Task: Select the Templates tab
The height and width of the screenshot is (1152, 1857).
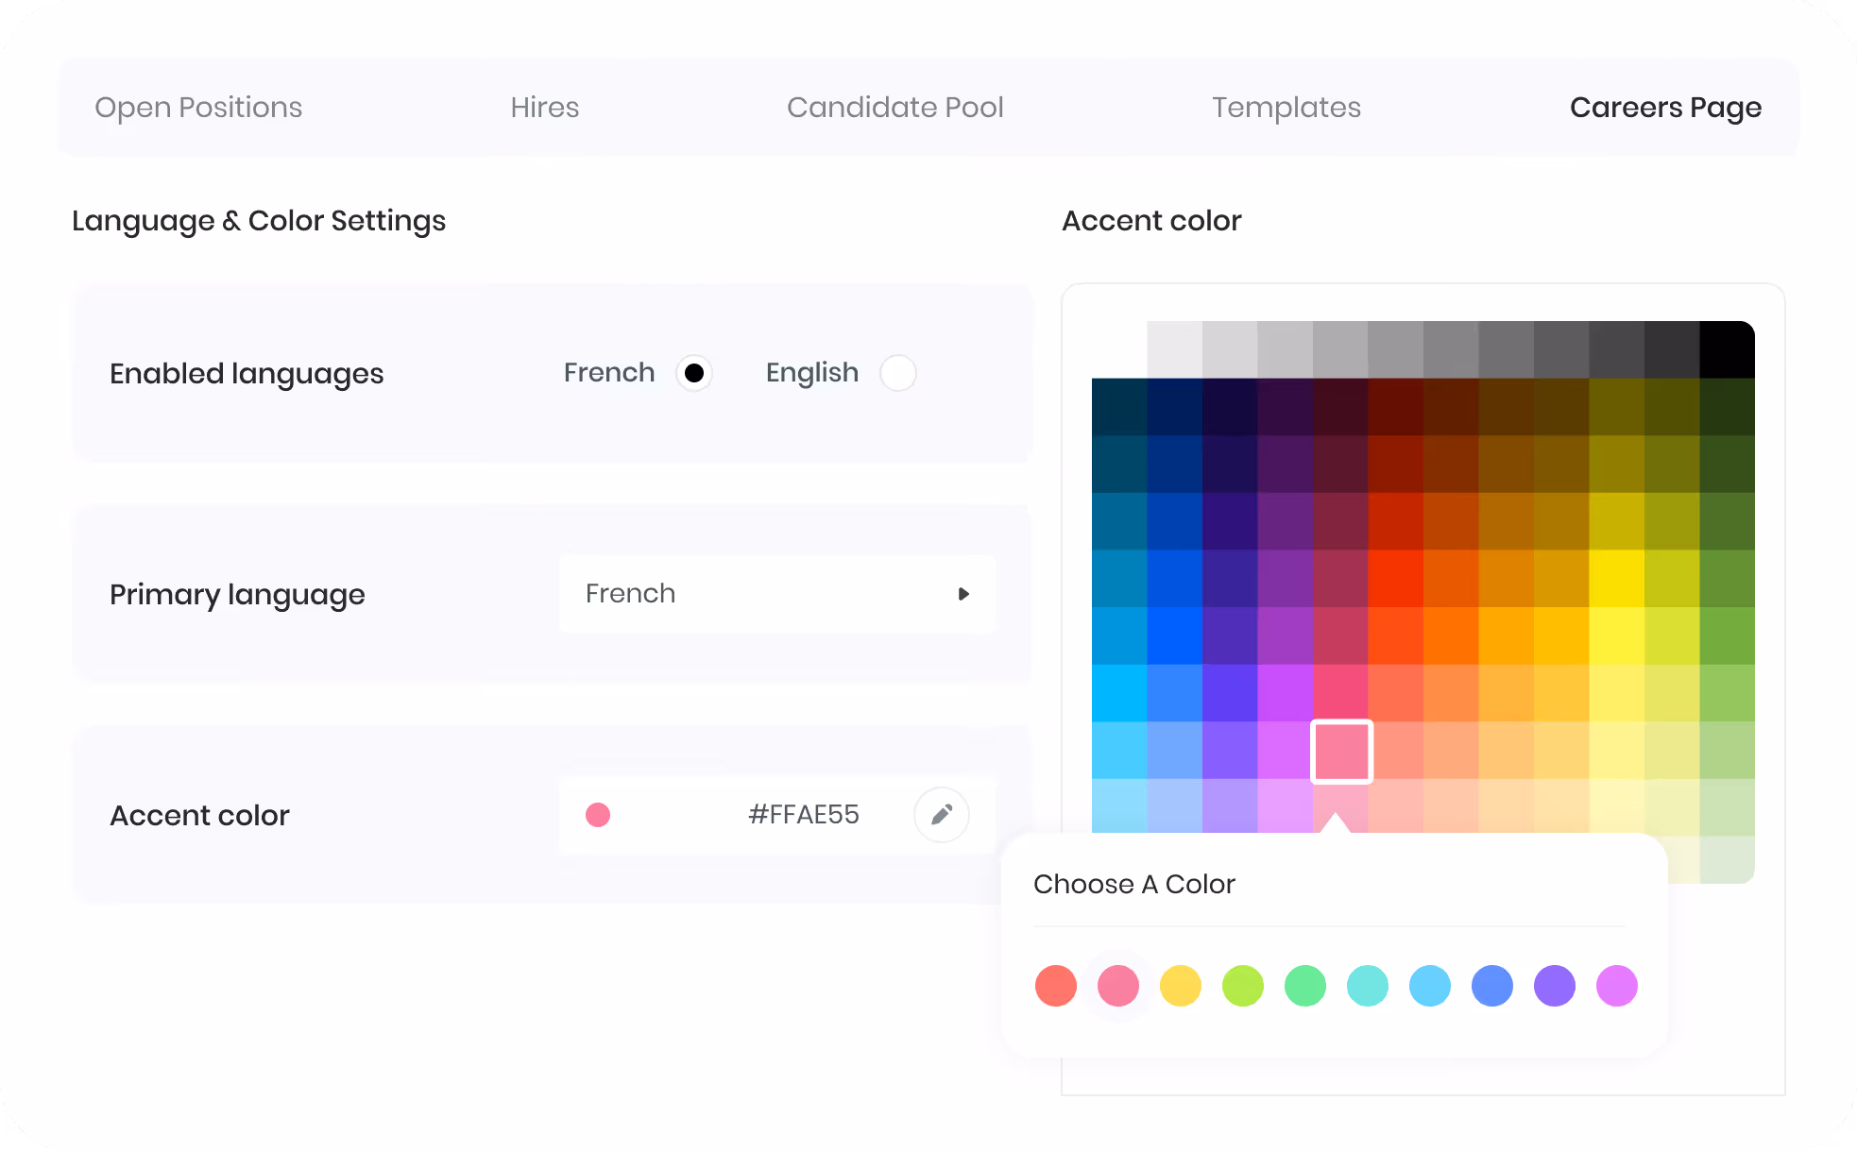Action: pos(1286,108)
